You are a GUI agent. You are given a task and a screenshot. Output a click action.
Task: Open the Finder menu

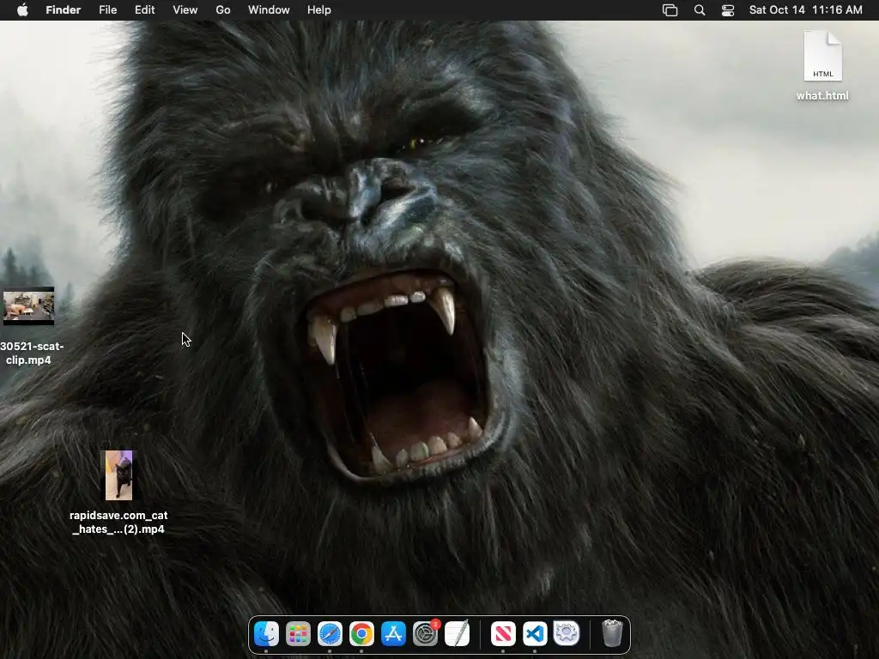(x=64, y=10)
